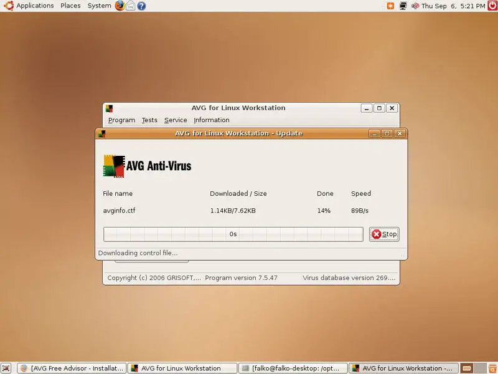Click the 1.14KB/7.62KB downloaded value
The height and width of the screenshot is (374, 498).
pos(233,211)
